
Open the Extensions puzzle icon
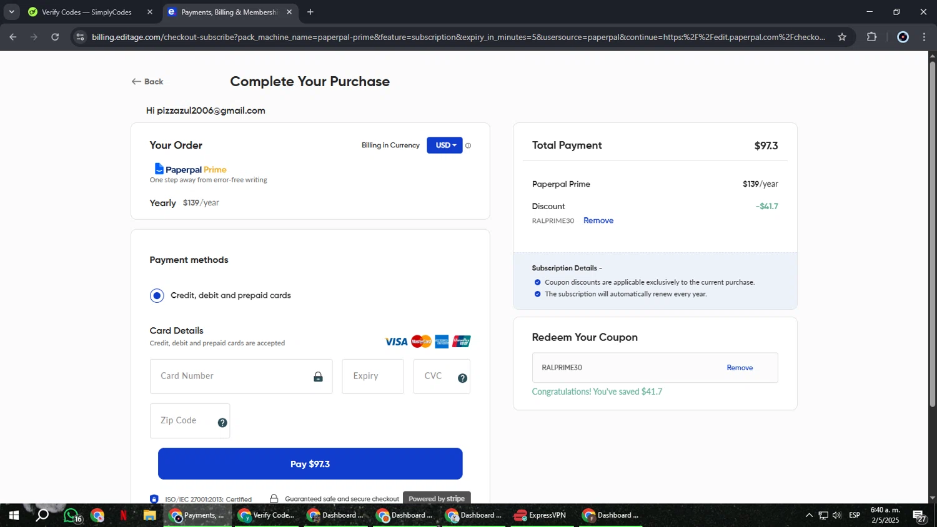coord(872,37)
